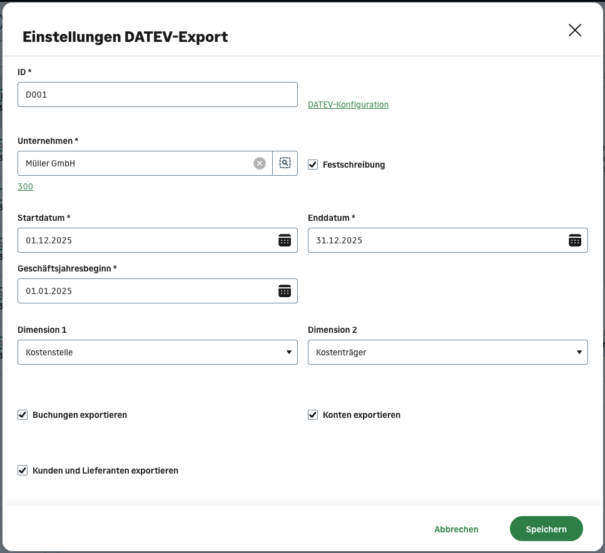This screenshot has height=553, width=605.
Task: Clear the Unternehmen field with the x icon
Action: pyautogui.click(x=260, y=163)
